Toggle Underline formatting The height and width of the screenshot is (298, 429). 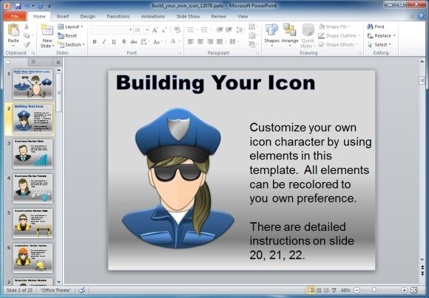[114, 42]
